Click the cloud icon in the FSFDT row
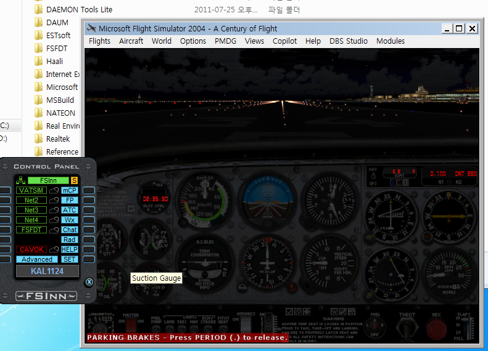This screenshot has width=488, height=351. click(x=54, y=230)
